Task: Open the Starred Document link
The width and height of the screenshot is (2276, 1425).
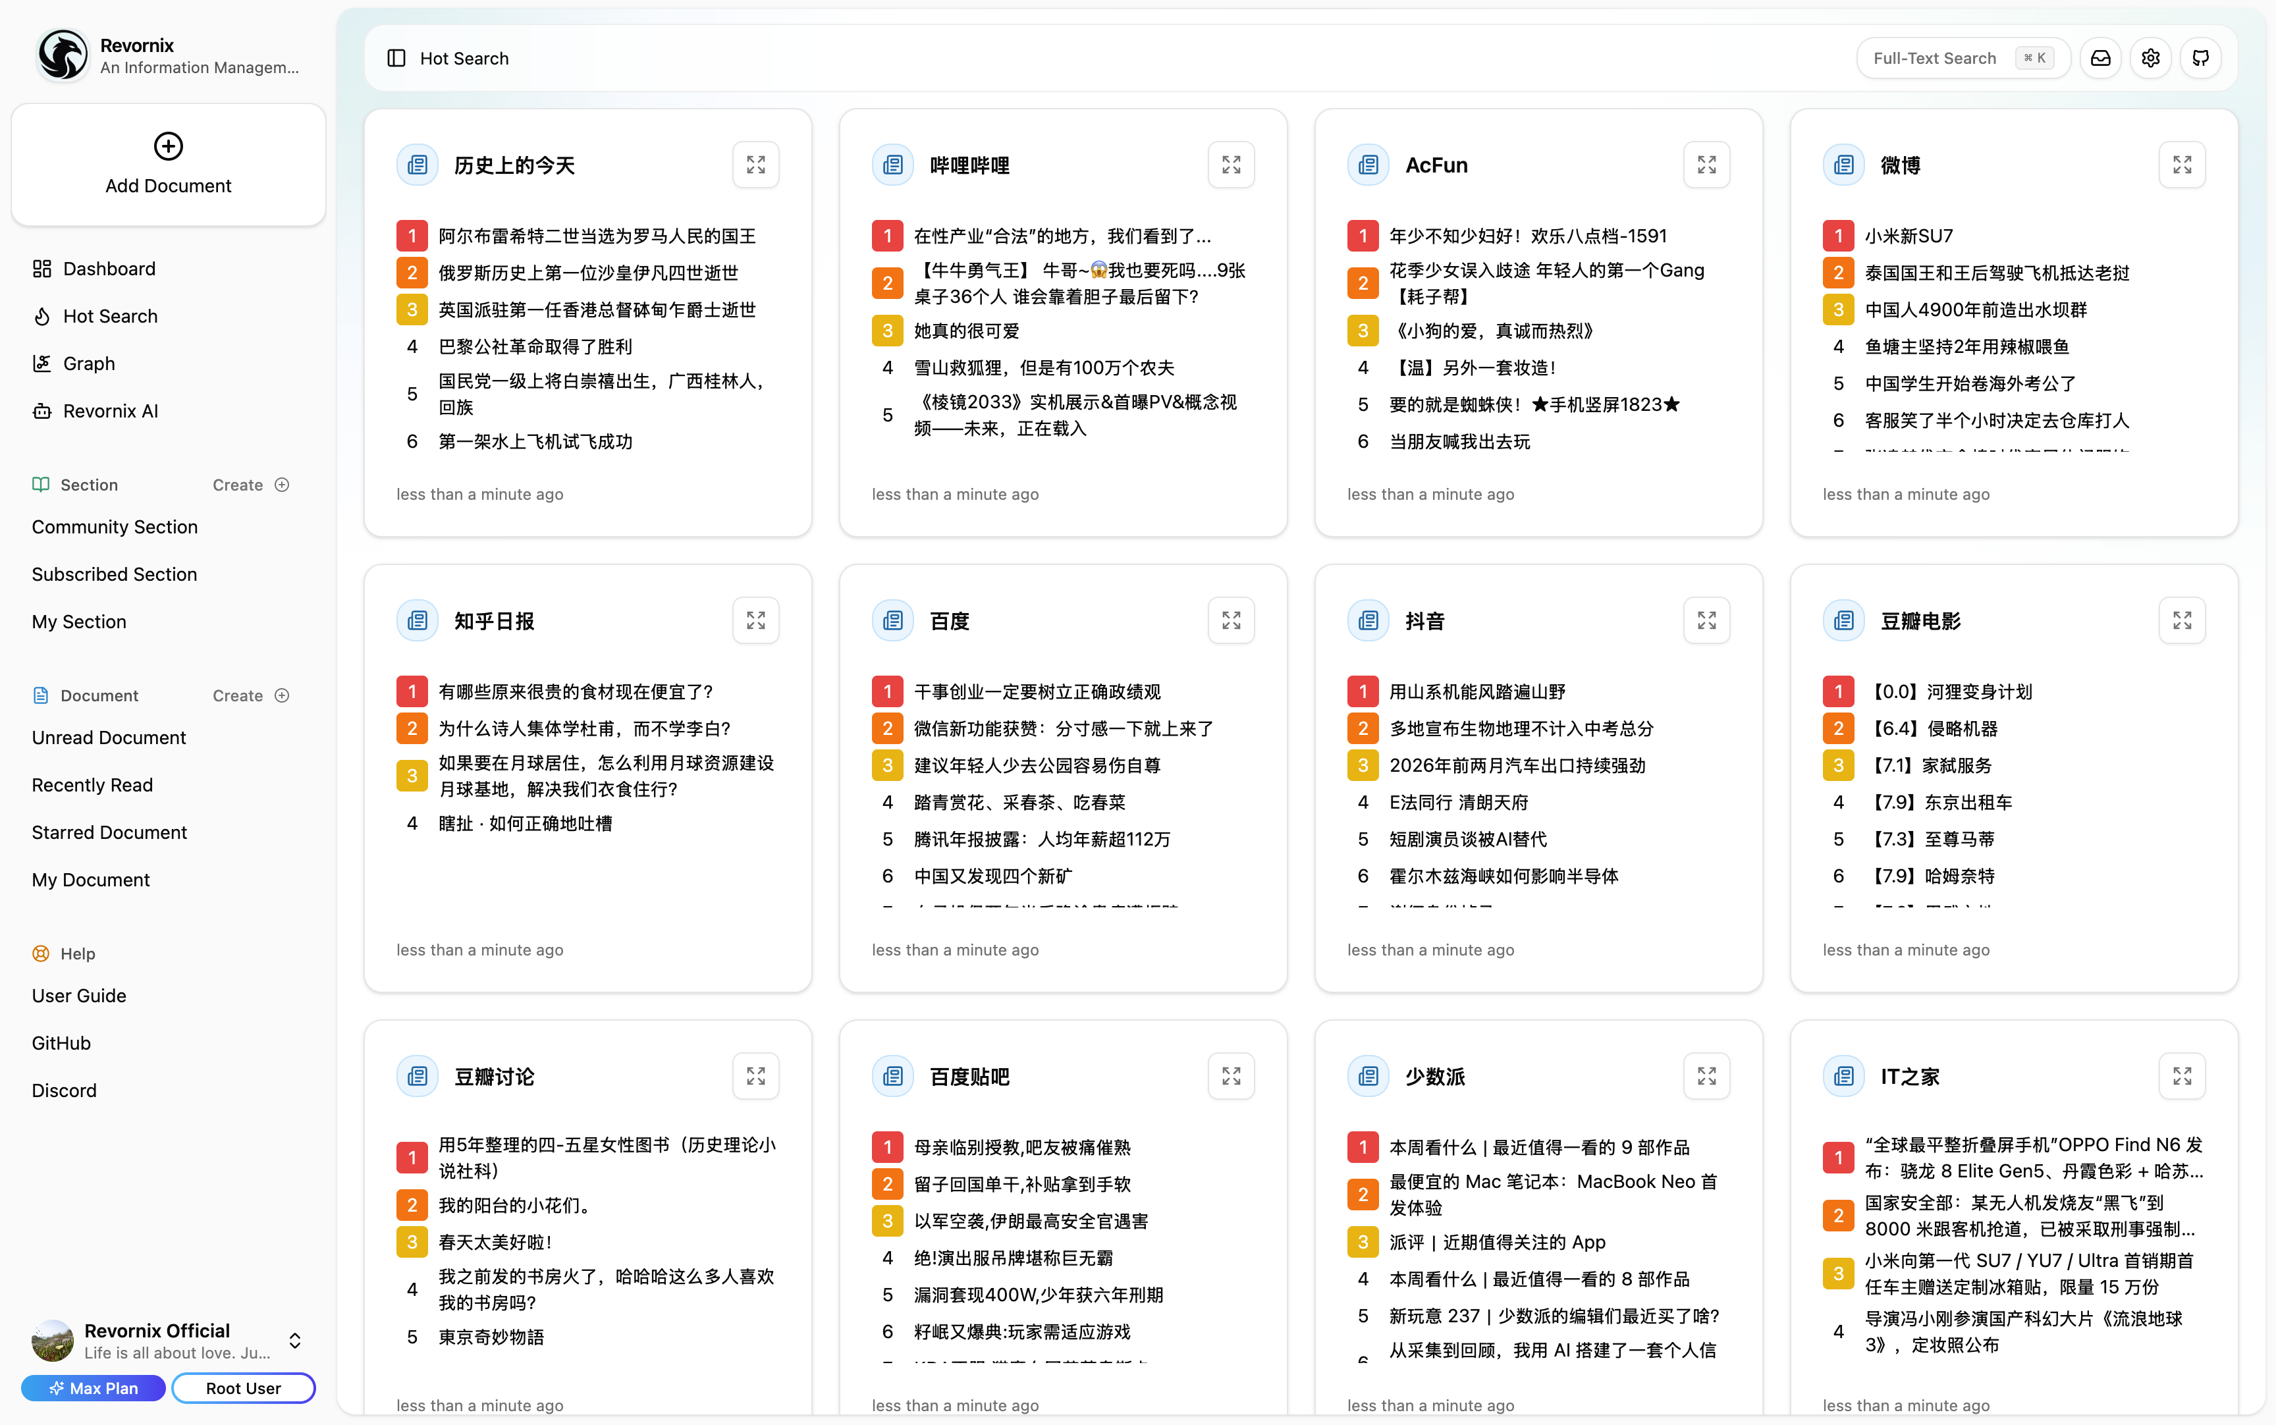Action: [x=109, y=832]
